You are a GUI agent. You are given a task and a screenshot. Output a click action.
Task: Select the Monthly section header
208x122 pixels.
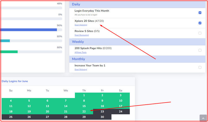pyautogui.click(x=137, y=59)
